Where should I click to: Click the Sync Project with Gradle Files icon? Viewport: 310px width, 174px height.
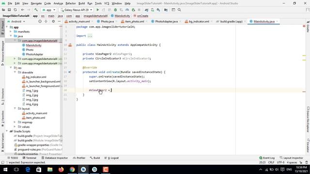pyautogui.click(x=146, y=10)
